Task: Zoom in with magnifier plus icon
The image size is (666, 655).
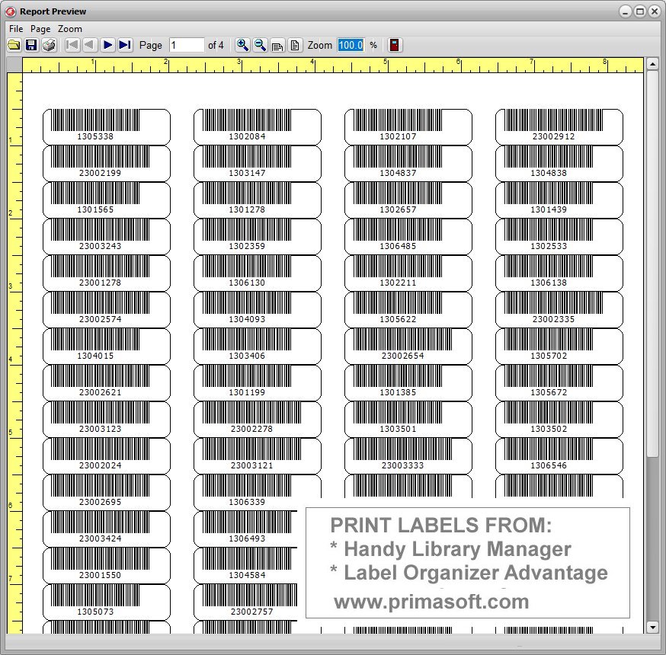Action: [242, 45]
